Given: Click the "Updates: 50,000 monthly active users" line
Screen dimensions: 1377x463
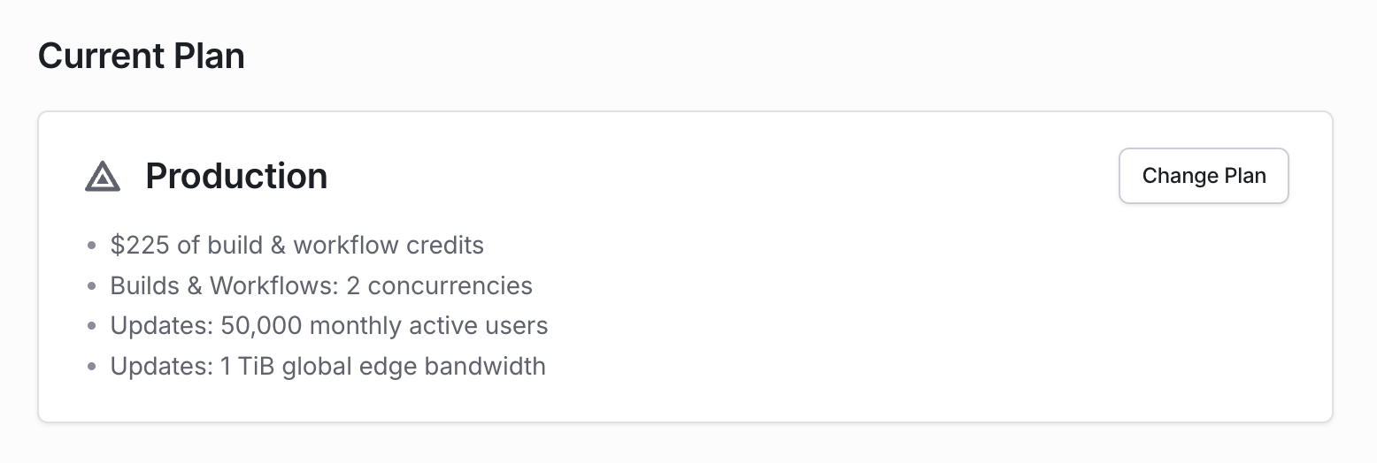Looking at the screenshot, I should tap(329, 326).
